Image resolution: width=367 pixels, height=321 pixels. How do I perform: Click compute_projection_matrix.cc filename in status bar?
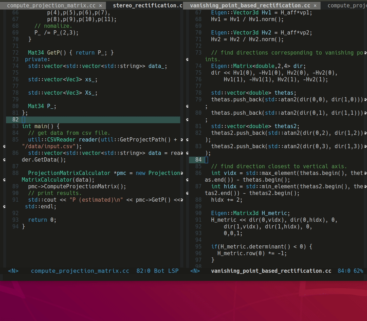pyautogui.click(x=80, y=271)
